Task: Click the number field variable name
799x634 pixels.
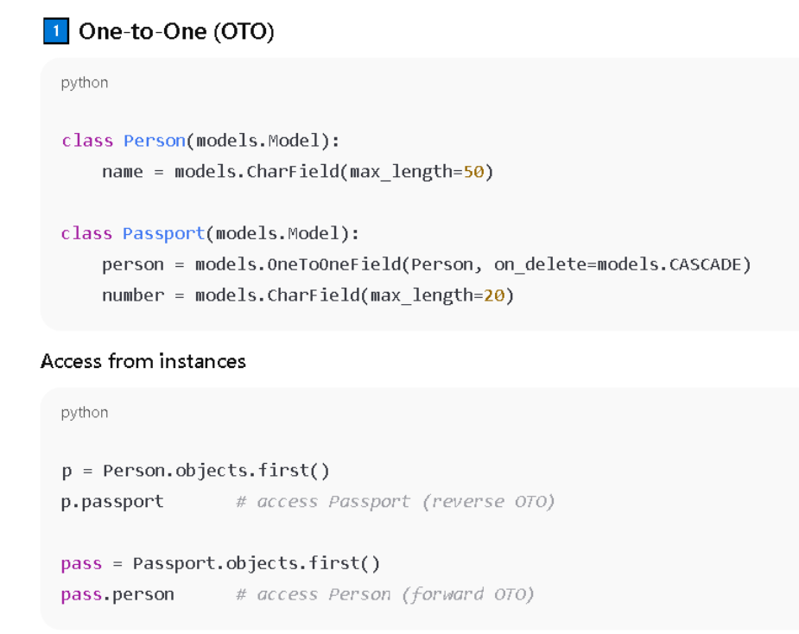Action: [x=133, y=296]
